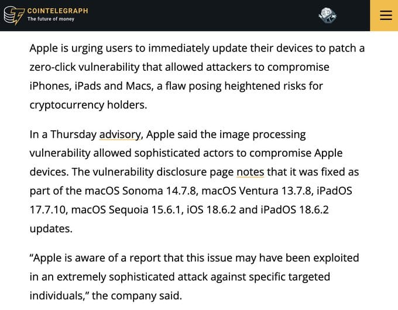Click the 'The future of money' tagline
This screenshot has height=310, width=398.
[x=51, y=19]
